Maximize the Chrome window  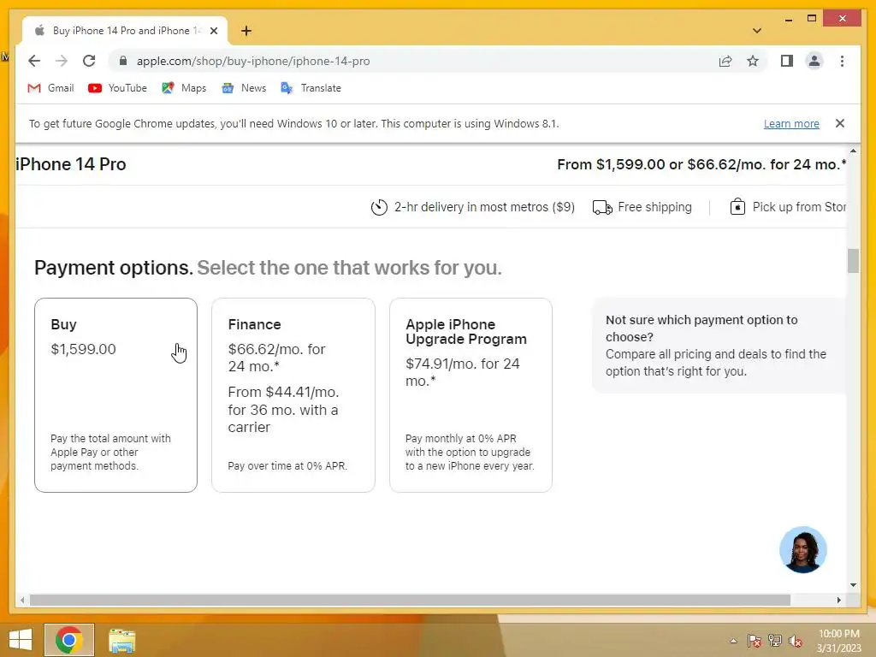[x=812, y=19]
